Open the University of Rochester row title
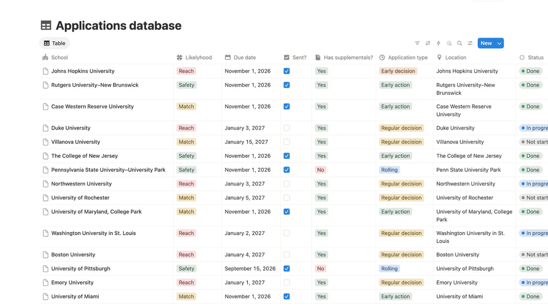548x308 pixels. [80, 198]
